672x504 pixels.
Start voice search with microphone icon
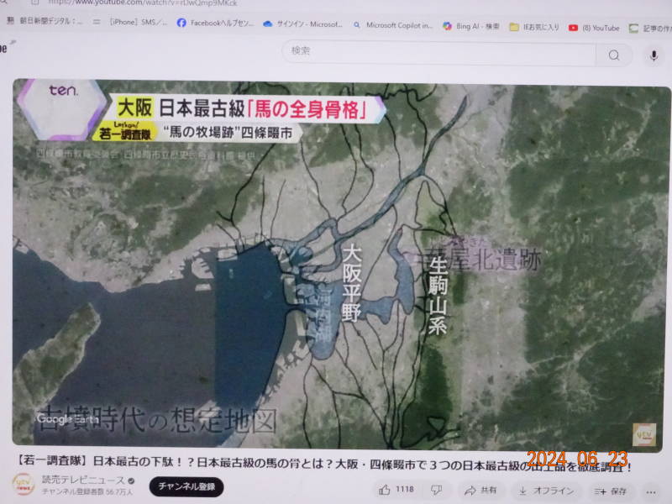coord(654,55)
